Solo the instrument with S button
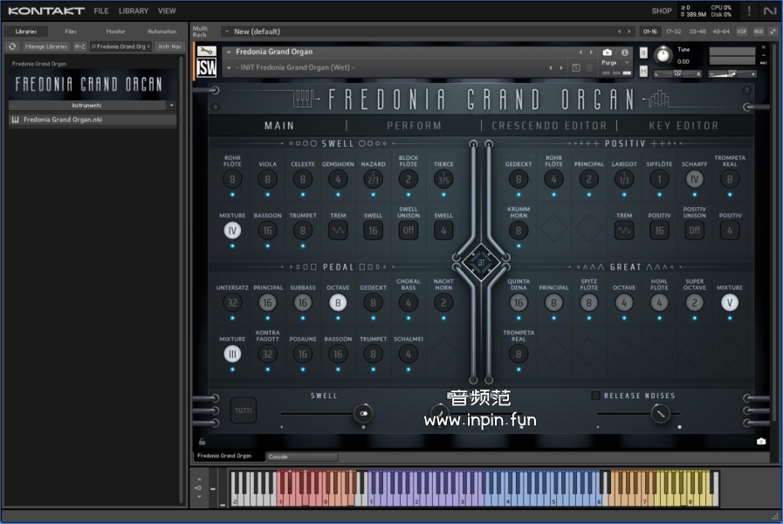This screenshot has width=783, height=524. pyautogui.click(x=644, y=53)
